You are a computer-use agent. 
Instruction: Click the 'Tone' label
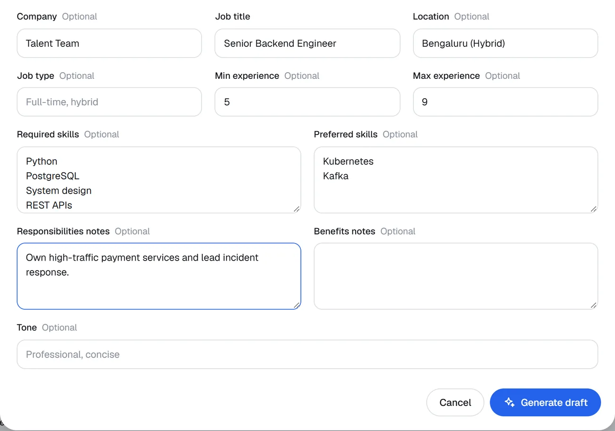27,328
